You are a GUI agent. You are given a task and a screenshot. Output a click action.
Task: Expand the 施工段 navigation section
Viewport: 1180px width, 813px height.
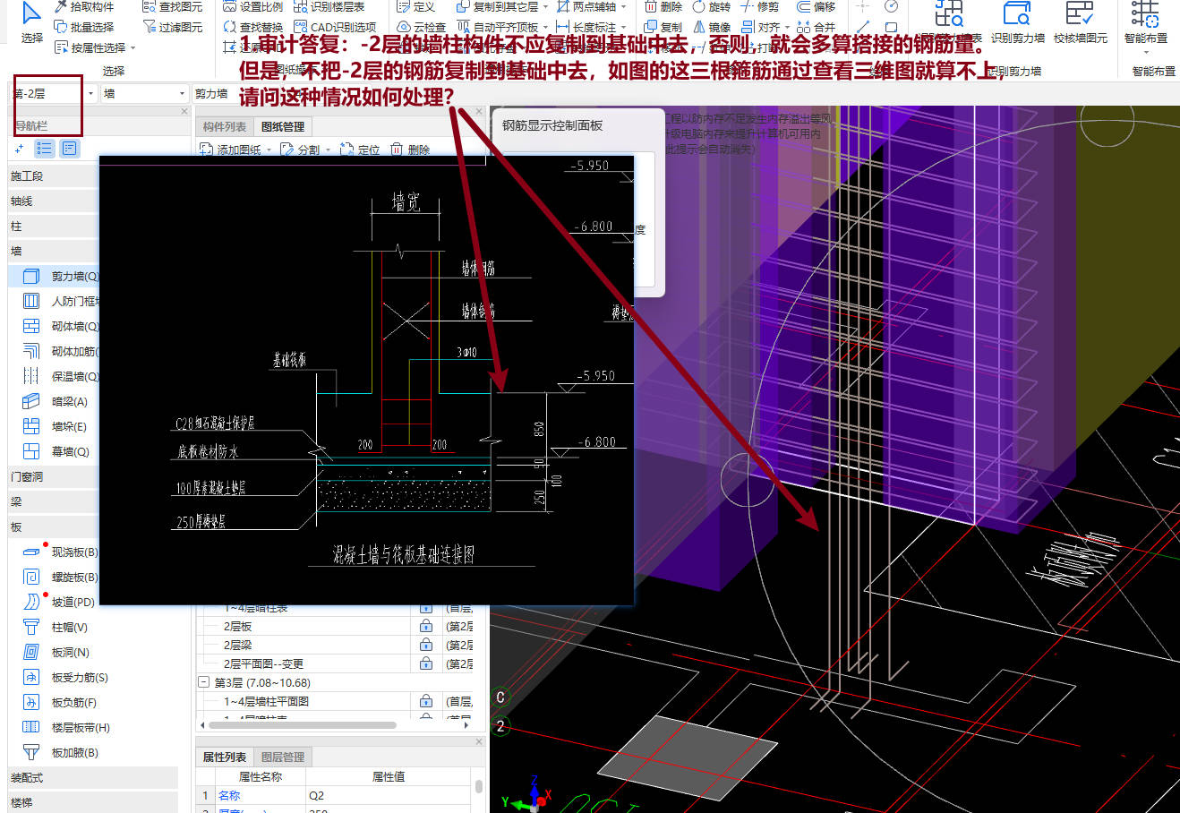coord(51,175)
